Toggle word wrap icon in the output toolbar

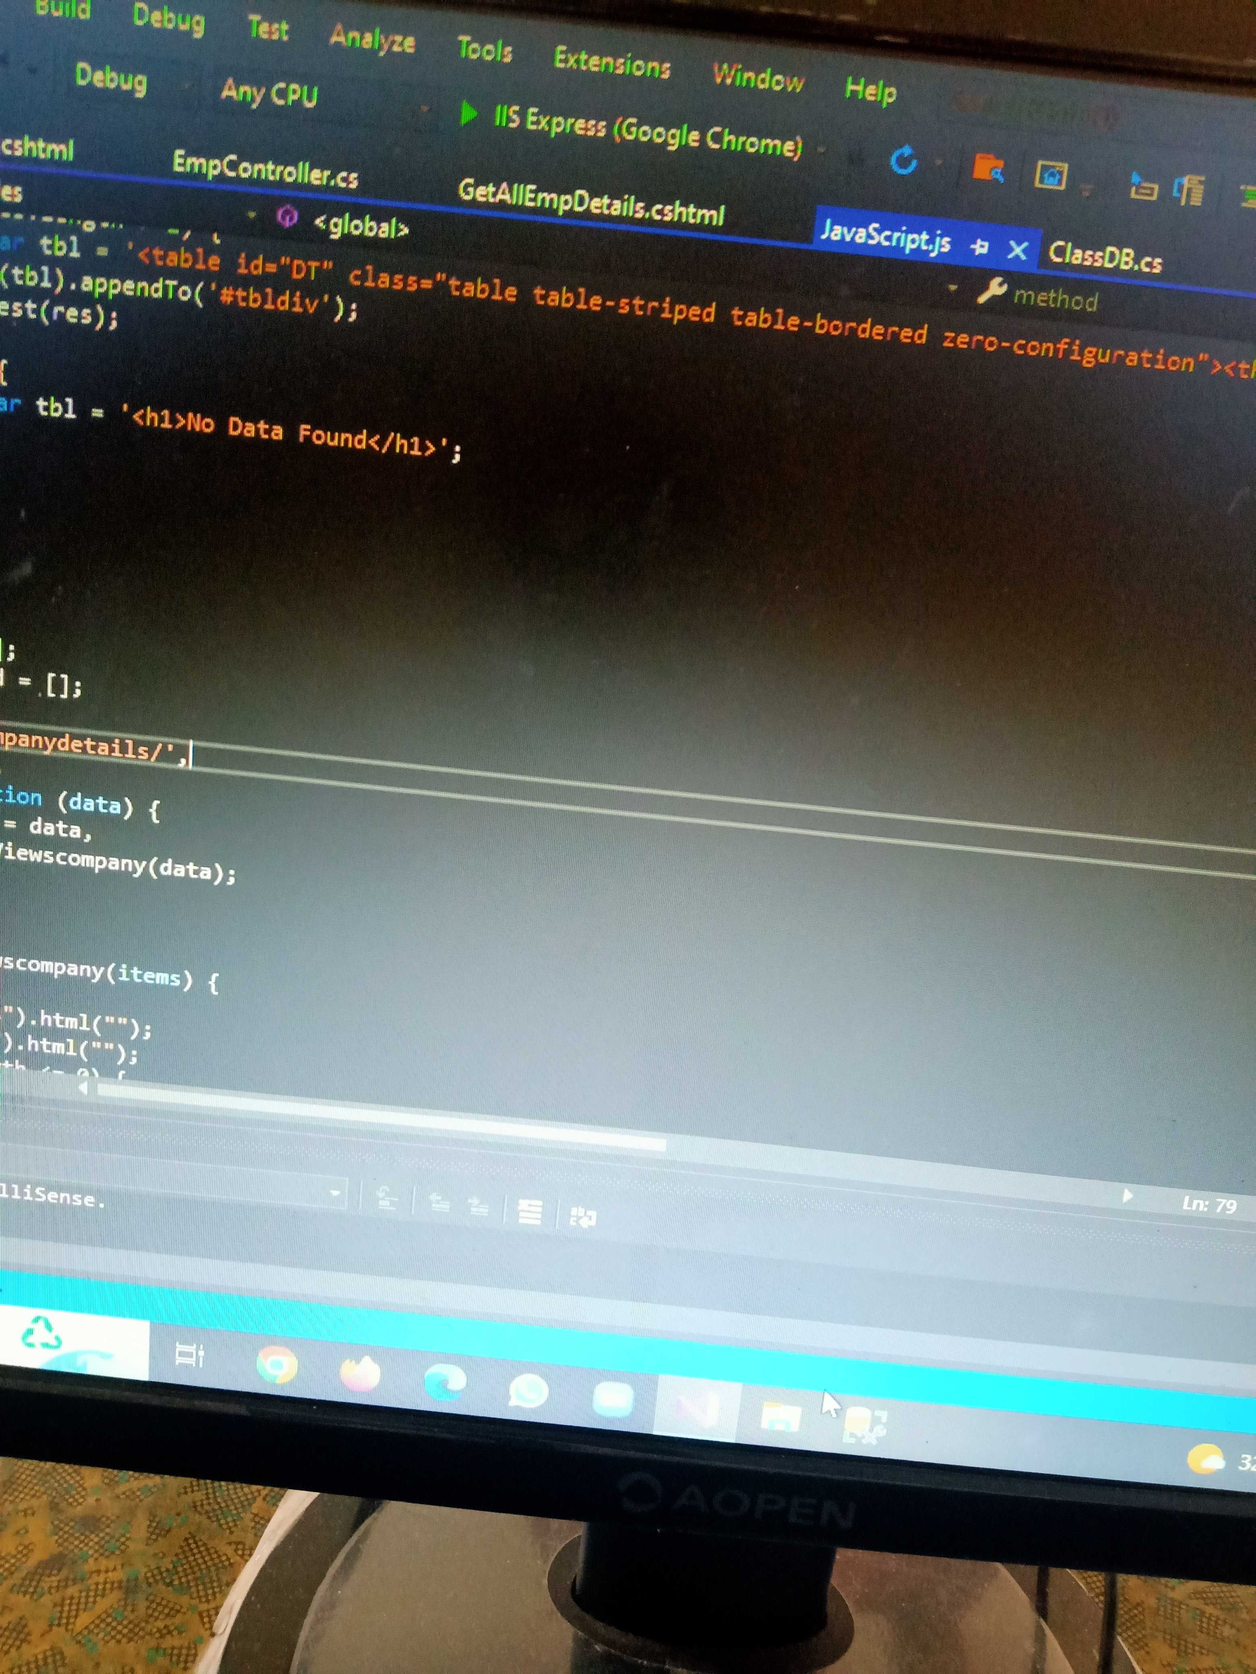pos(582,1217)
